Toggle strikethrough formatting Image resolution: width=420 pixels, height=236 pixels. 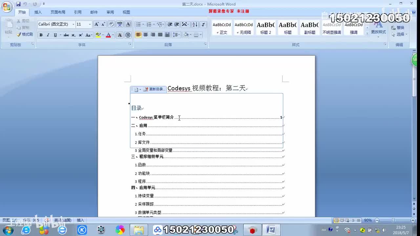(x=66, y=35)
